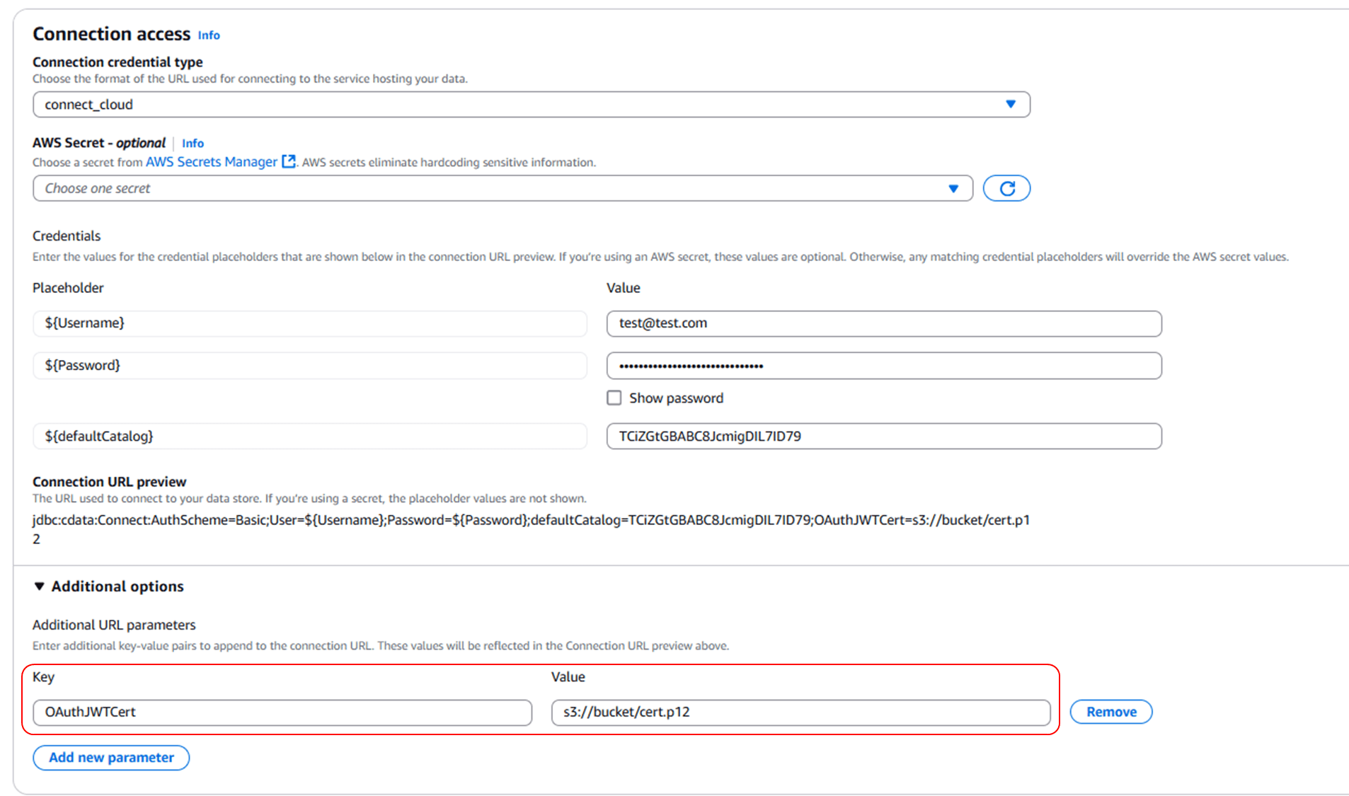Screen dimensions: 1349x796
Task: Click the hidden password value field
Action: pyautogui.click(x=883, y=365)
